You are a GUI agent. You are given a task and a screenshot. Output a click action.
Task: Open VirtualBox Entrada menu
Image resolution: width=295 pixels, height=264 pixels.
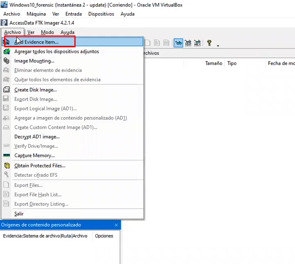click(74, 14)
